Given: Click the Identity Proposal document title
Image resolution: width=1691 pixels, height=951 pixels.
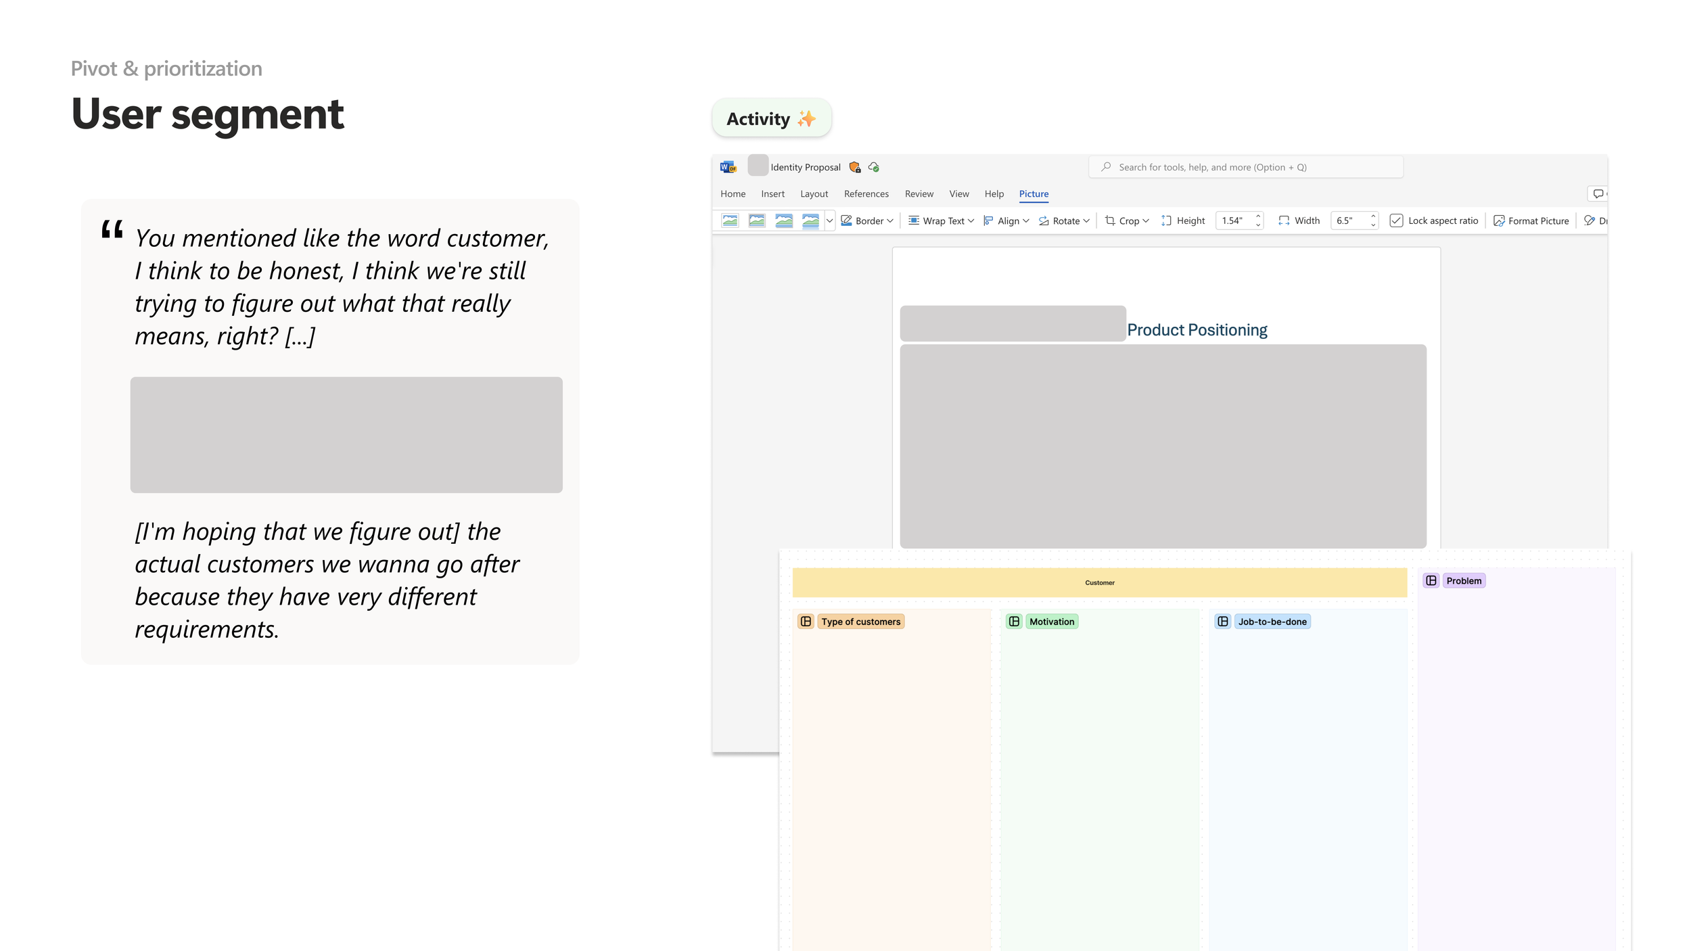Looking at the screenshot, I should click(x=805, y=167).
